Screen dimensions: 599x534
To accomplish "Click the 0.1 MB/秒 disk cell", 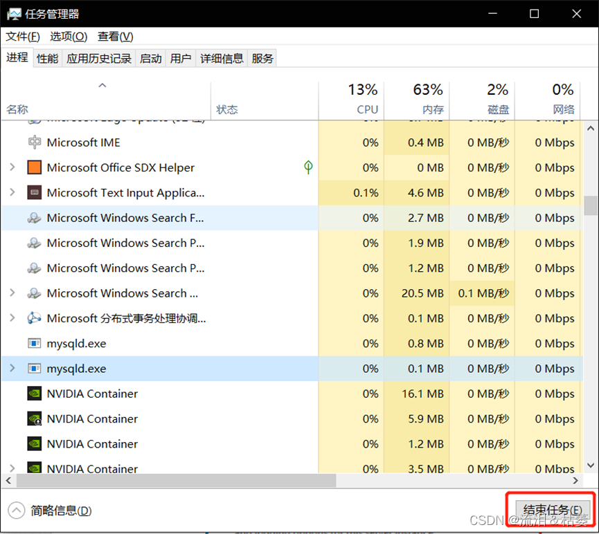I will click(483, 293).
